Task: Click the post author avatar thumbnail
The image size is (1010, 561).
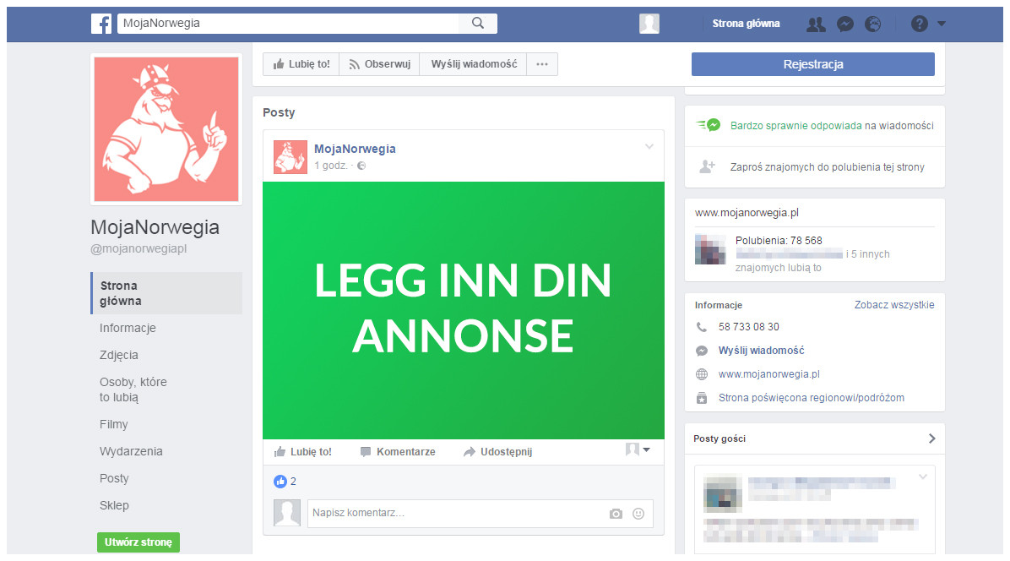Action: [291, 157]
